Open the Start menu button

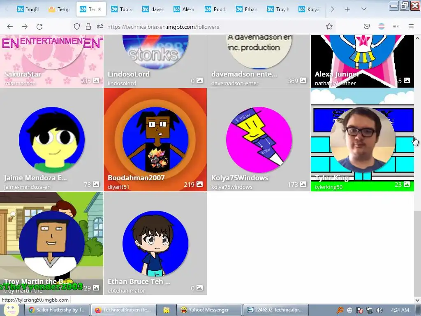coord(11,310)
